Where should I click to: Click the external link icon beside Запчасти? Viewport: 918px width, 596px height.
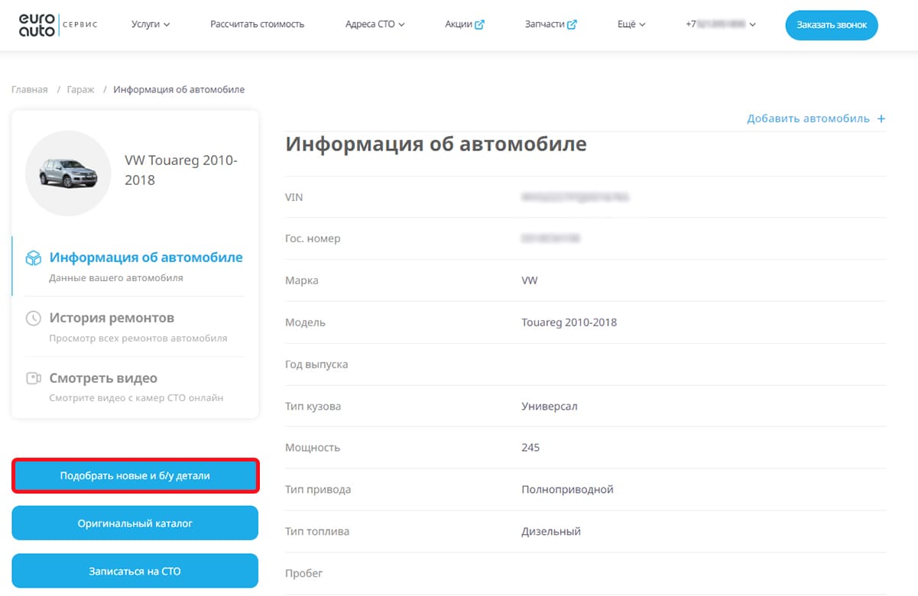(x=572, y=24)
